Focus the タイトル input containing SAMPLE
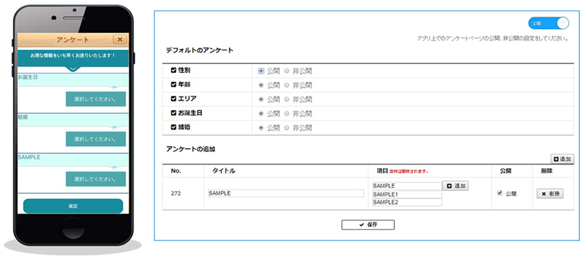The image size is (586, 257). coord(285,193)
